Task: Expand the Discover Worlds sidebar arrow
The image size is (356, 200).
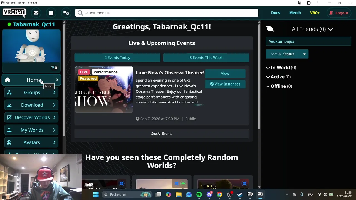Action: click(54, 117)
